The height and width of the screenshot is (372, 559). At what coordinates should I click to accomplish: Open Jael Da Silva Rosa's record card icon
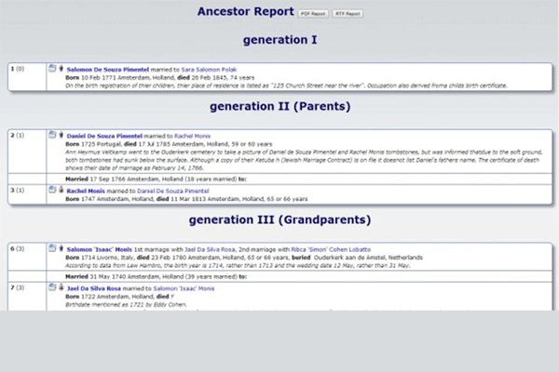51,290
